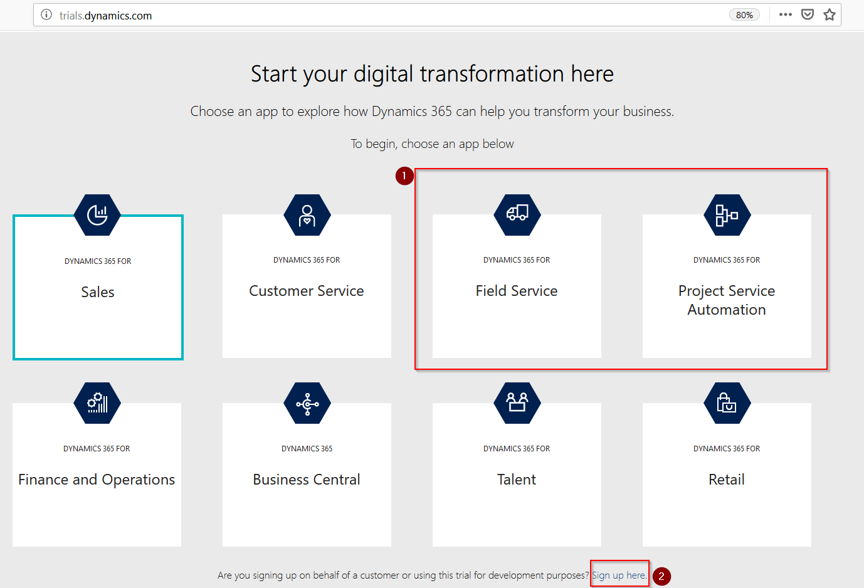Open the site information icon in address bar
The height and width of the screenshot is (588, 864).
point(46,15)
